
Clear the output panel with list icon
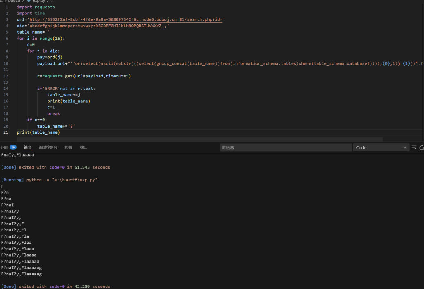point(414,147)
